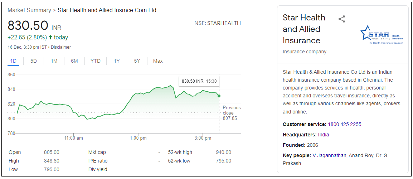This screenshot has height=179, width=413.
Task: Click the Mkt cap label
Action: coord(97,153)
